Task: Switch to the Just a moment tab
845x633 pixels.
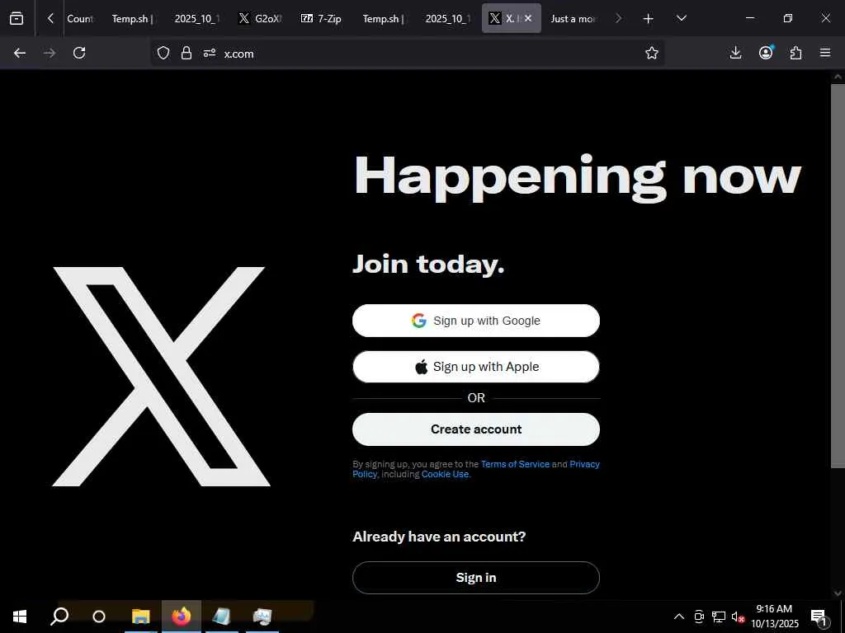Action: (x=574, y=19)
